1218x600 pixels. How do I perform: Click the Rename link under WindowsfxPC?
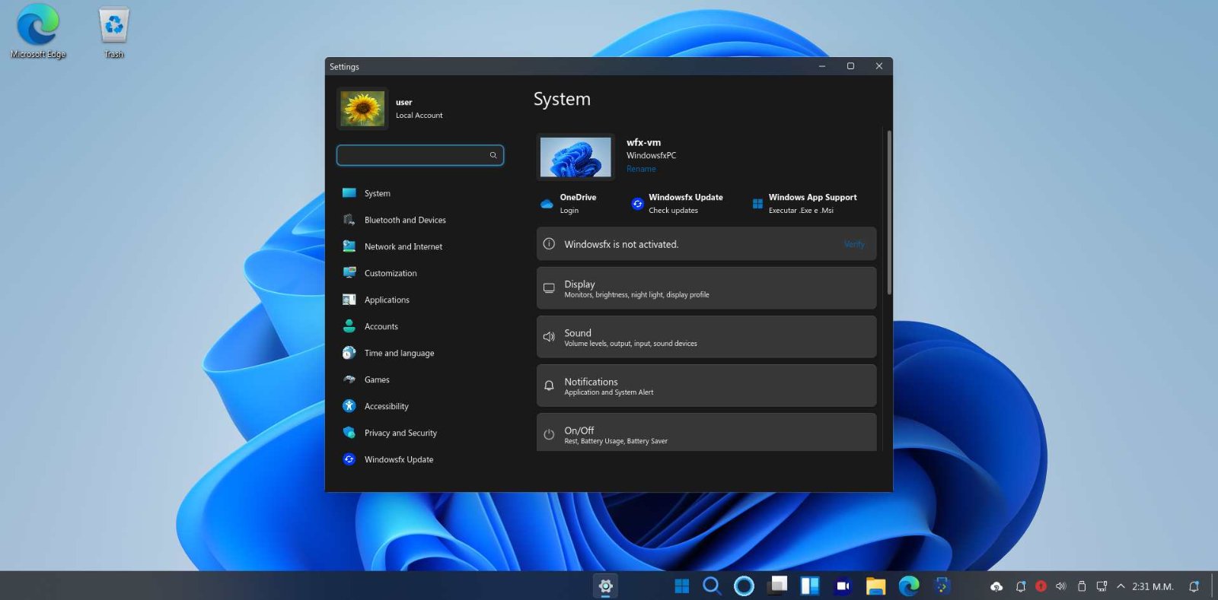tap(641, 169)
